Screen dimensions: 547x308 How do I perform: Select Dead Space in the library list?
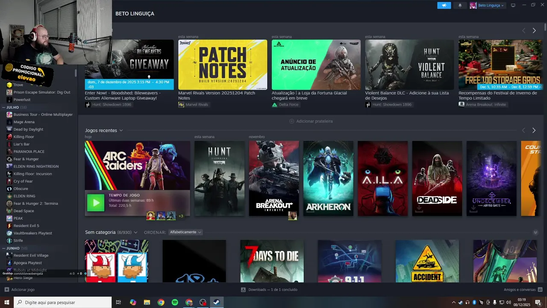coord(24,211)
